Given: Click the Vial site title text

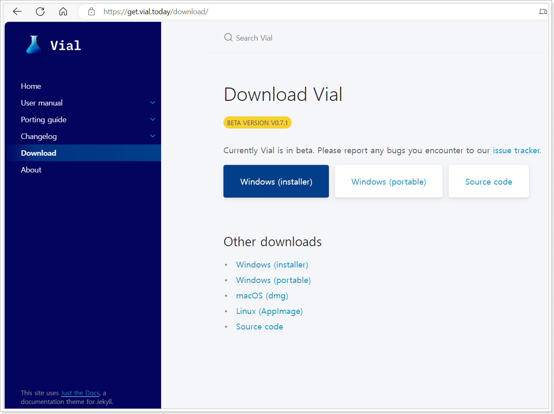Looking at the screenshot, I should (66, 45).
